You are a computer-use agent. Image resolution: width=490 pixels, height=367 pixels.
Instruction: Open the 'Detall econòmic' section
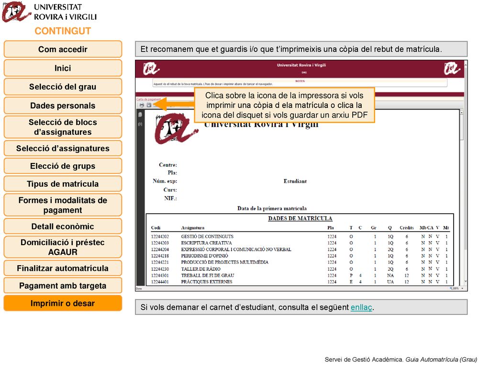pos(63,226)
